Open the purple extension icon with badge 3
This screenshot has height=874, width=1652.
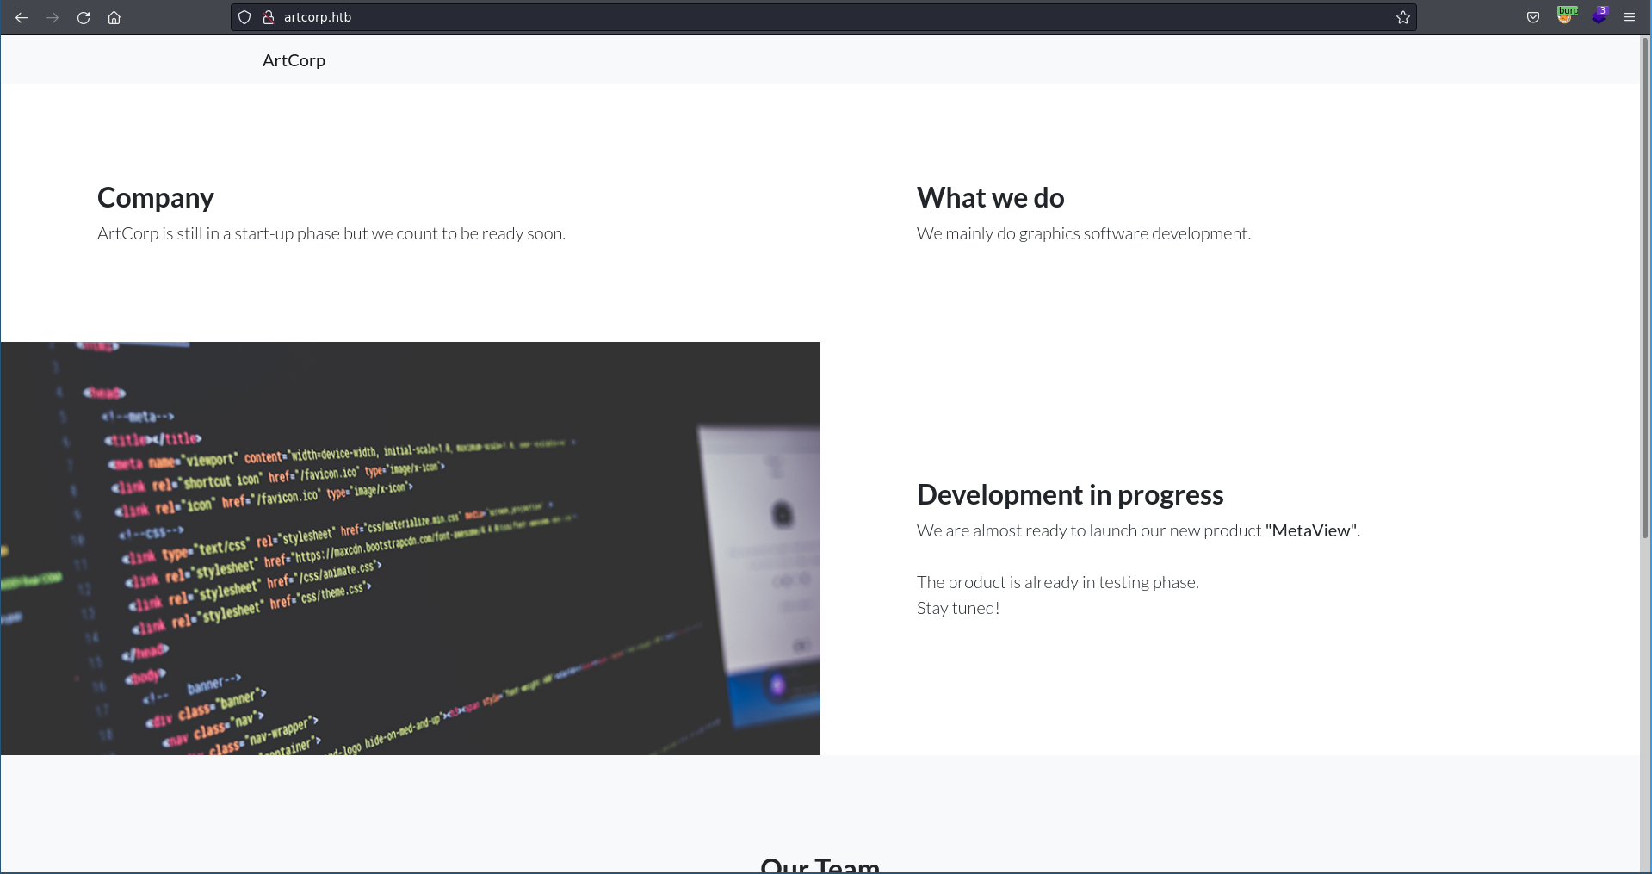(x=1599, y=16)
